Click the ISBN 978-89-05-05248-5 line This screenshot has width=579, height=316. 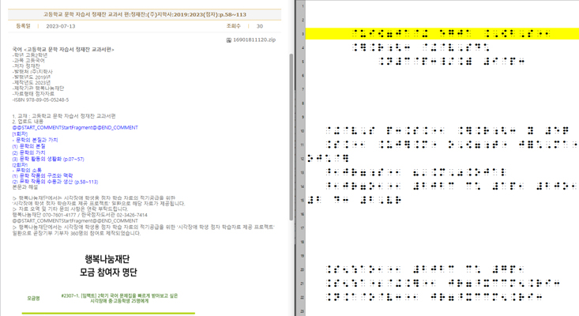[40, 100]
